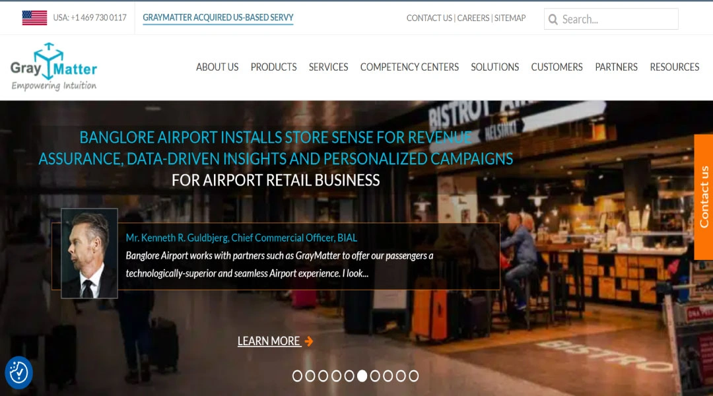Click the Learn More link
The height and width of the screenshot is (396, 713).
coord(269,341)
